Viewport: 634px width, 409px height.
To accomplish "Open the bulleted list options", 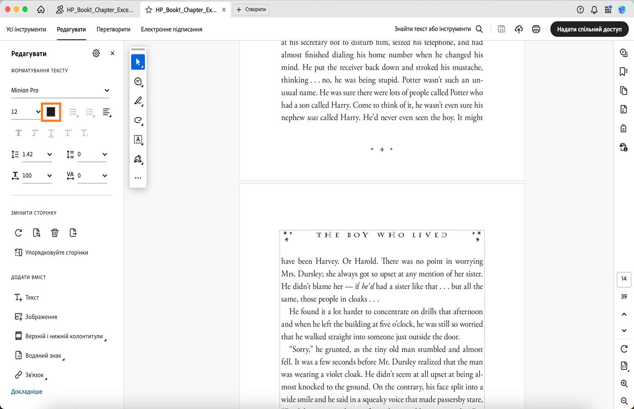I will click(x=74, y=112).
